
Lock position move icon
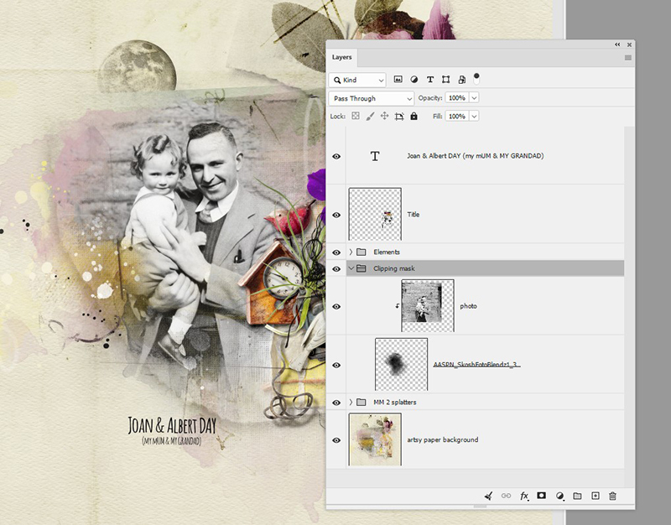tap(384, 116)
